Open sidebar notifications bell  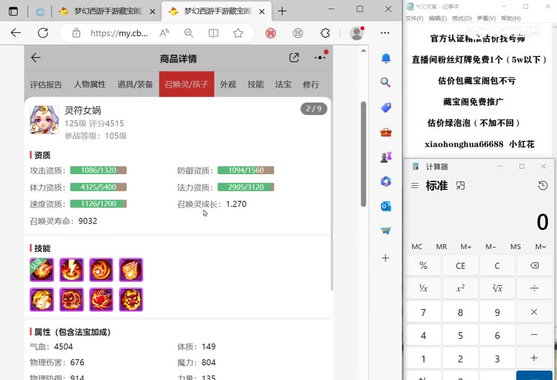[386, 58]
